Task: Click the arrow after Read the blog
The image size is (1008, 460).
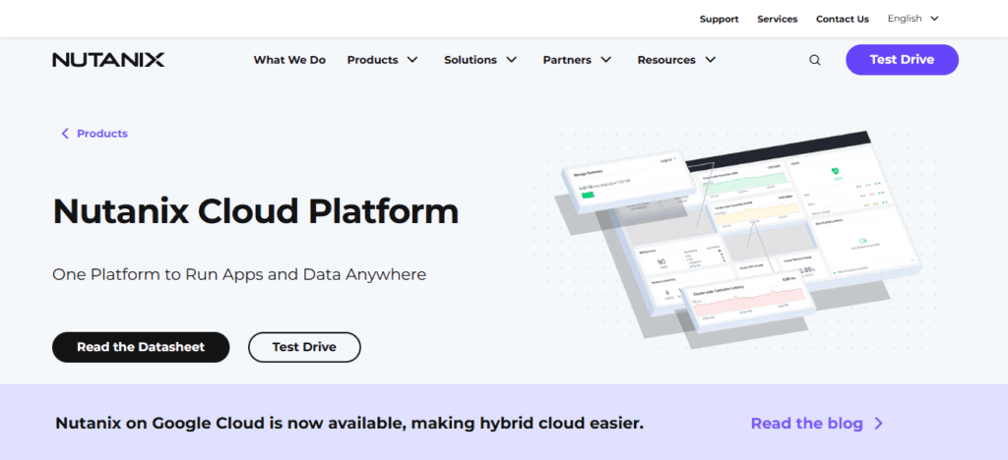Action: pyautogui.click(x=878, y=424)
